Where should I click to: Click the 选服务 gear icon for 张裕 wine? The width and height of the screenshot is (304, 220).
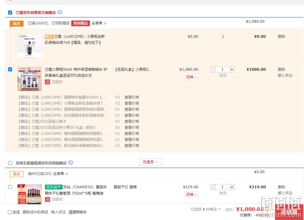point(47,199)
